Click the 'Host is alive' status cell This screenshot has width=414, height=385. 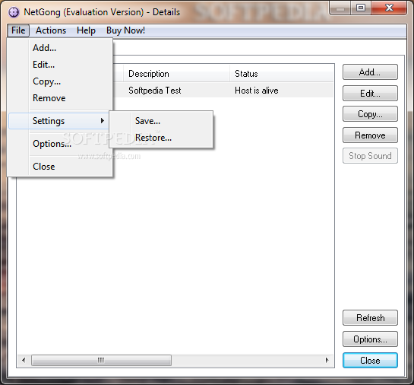(256, 91)
